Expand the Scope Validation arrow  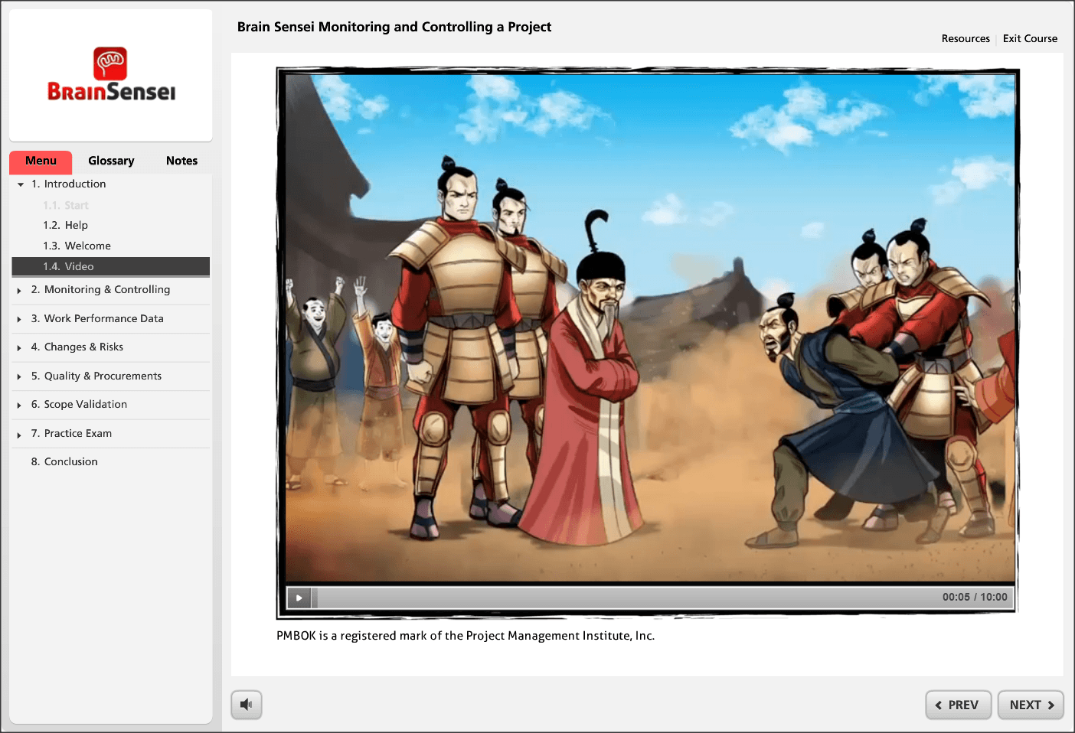[19, 405]
